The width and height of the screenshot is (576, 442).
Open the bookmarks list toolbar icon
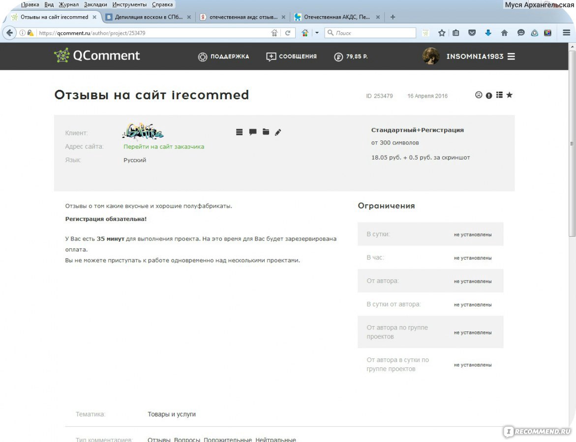(456, 33)
